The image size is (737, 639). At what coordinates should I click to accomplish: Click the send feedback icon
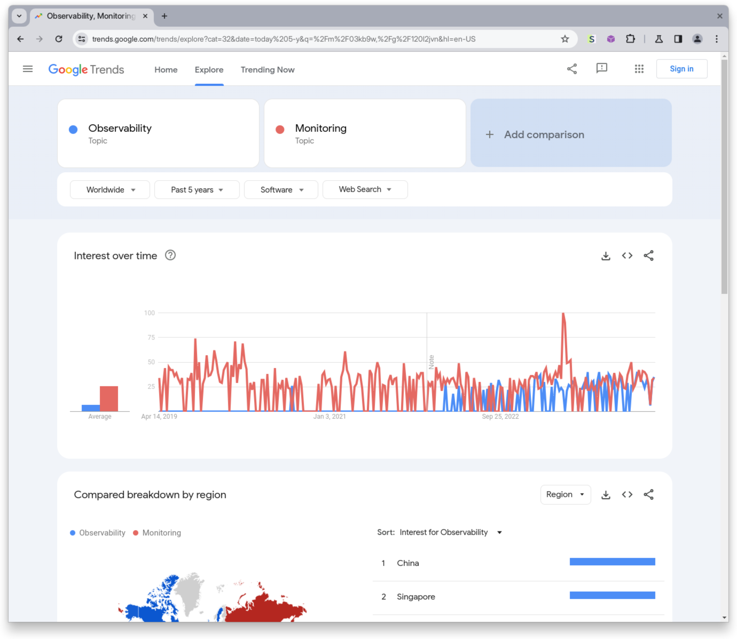(602, 68)
